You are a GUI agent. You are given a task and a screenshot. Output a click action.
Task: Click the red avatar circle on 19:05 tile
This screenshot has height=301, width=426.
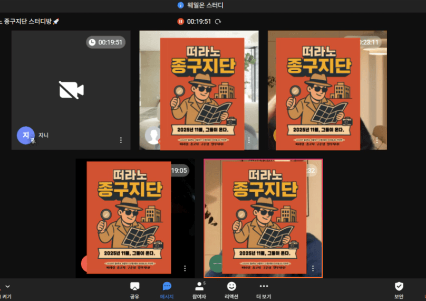84,264
